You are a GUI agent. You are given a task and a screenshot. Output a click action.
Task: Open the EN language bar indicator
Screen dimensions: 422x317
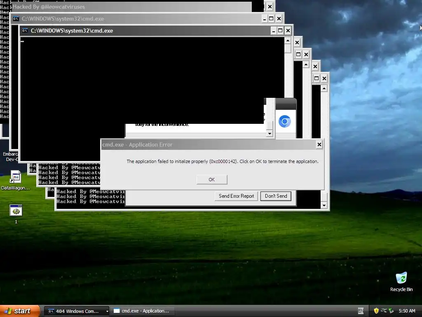click(x=361, y=311)
